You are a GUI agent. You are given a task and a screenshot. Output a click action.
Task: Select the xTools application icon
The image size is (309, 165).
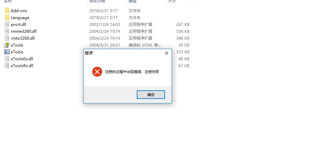click(7, 52)
